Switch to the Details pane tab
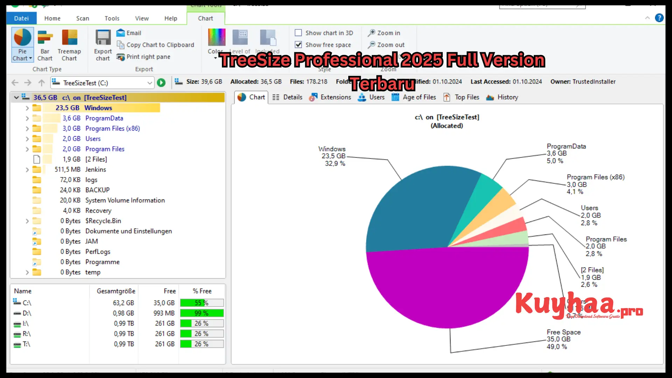This screenshot has width=672, height=378. click(287, 97)
